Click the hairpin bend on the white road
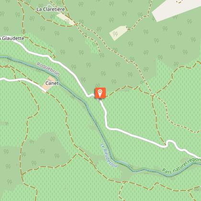The height and width of the screenshot is (201, 201). 170,142
